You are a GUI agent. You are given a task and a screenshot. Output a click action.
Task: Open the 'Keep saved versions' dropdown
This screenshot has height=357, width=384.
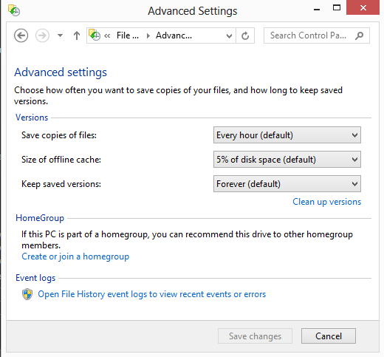[287, 184]
